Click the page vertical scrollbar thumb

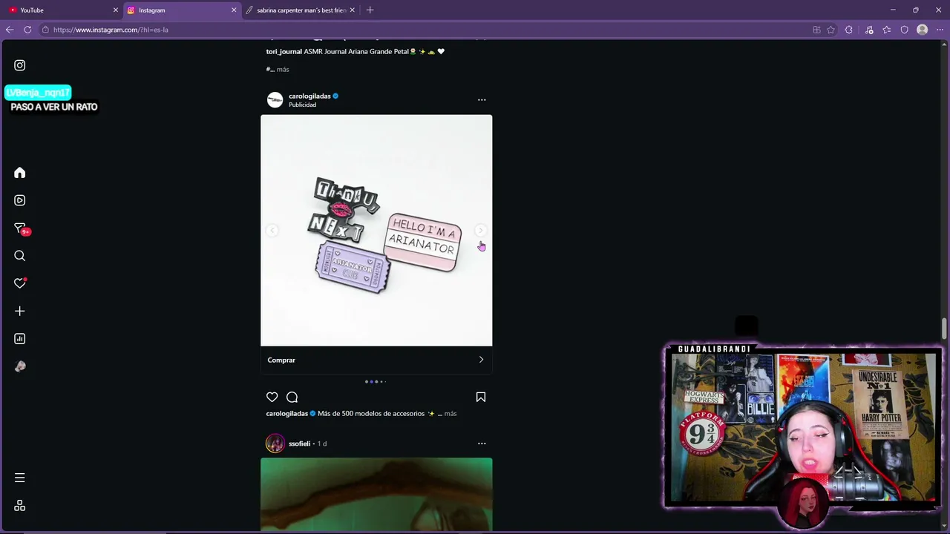pyautogui.click(x=945, y=327)
